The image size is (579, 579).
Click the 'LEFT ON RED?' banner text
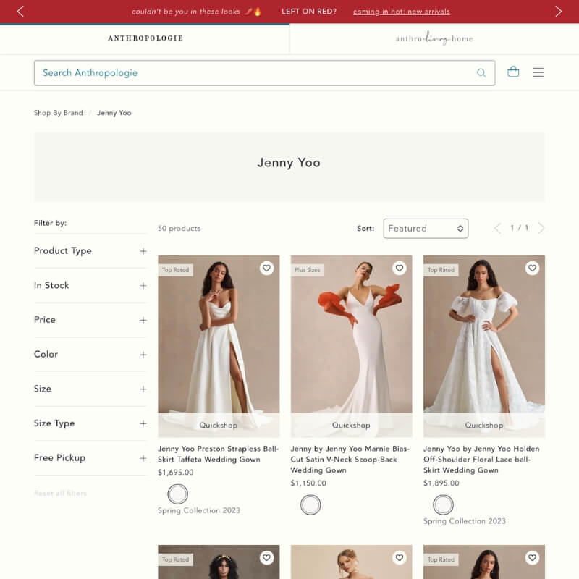pos(309,12)
